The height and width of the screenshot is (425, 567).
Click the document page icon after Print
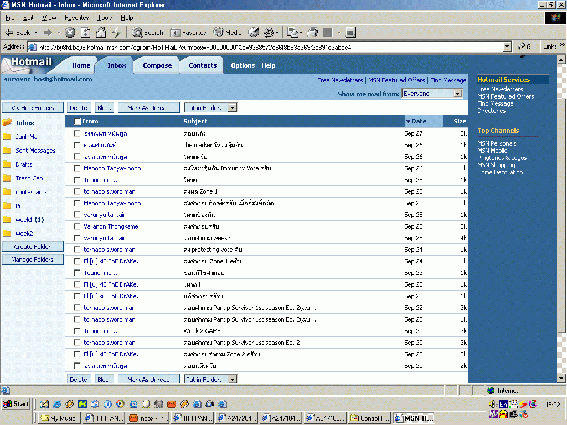point(350,33)
